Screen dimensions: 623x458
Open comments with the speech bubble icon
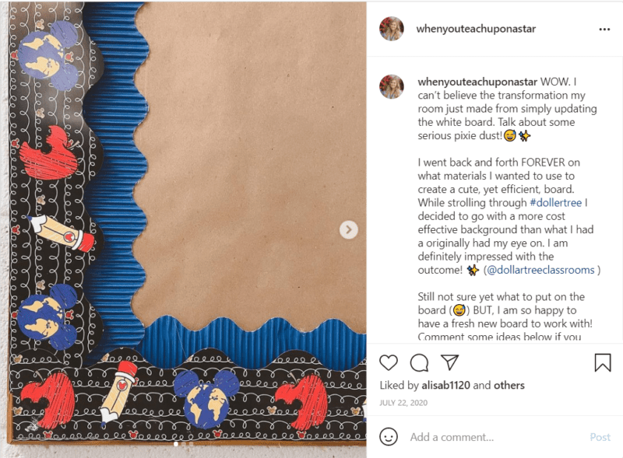coord(419,363)
